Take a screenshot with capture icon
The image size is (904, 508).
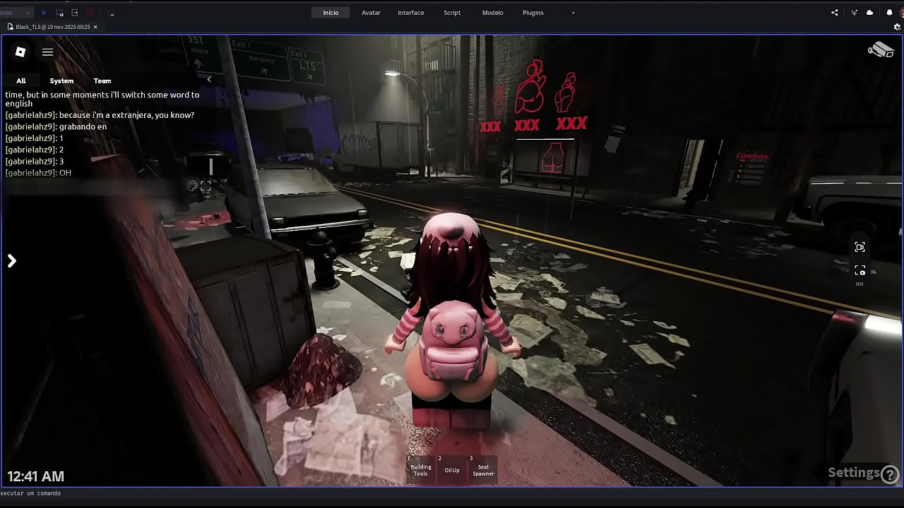click(x=860, y=270)
